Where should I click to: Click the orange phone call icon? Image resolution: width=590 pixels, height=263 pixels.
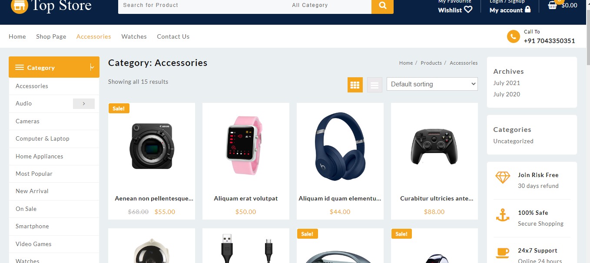(x=513, y=36)
